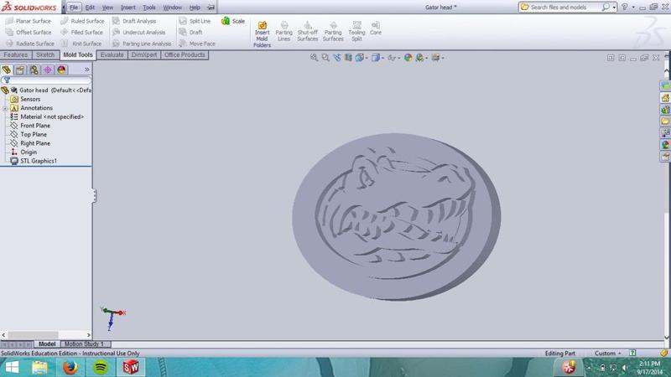Click the Section View icon
671x377 pixels.
pyautogui.click(x=348, y=58)
